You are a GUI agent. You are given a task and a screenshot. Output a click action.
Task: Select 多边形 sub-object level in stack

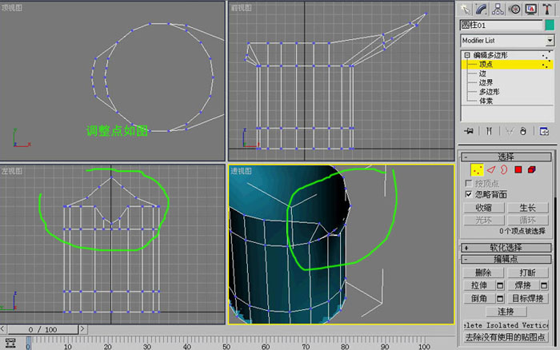(x=489, y=92)
